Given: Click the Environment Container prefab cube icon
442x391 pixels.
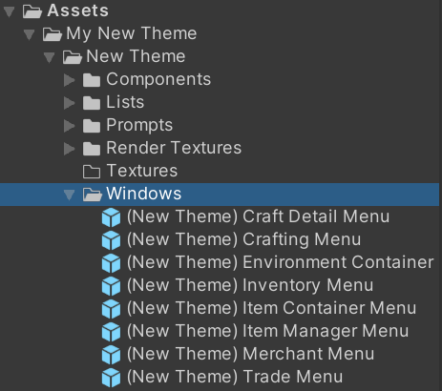Looking at the screenshot, I should pos(111,263).
